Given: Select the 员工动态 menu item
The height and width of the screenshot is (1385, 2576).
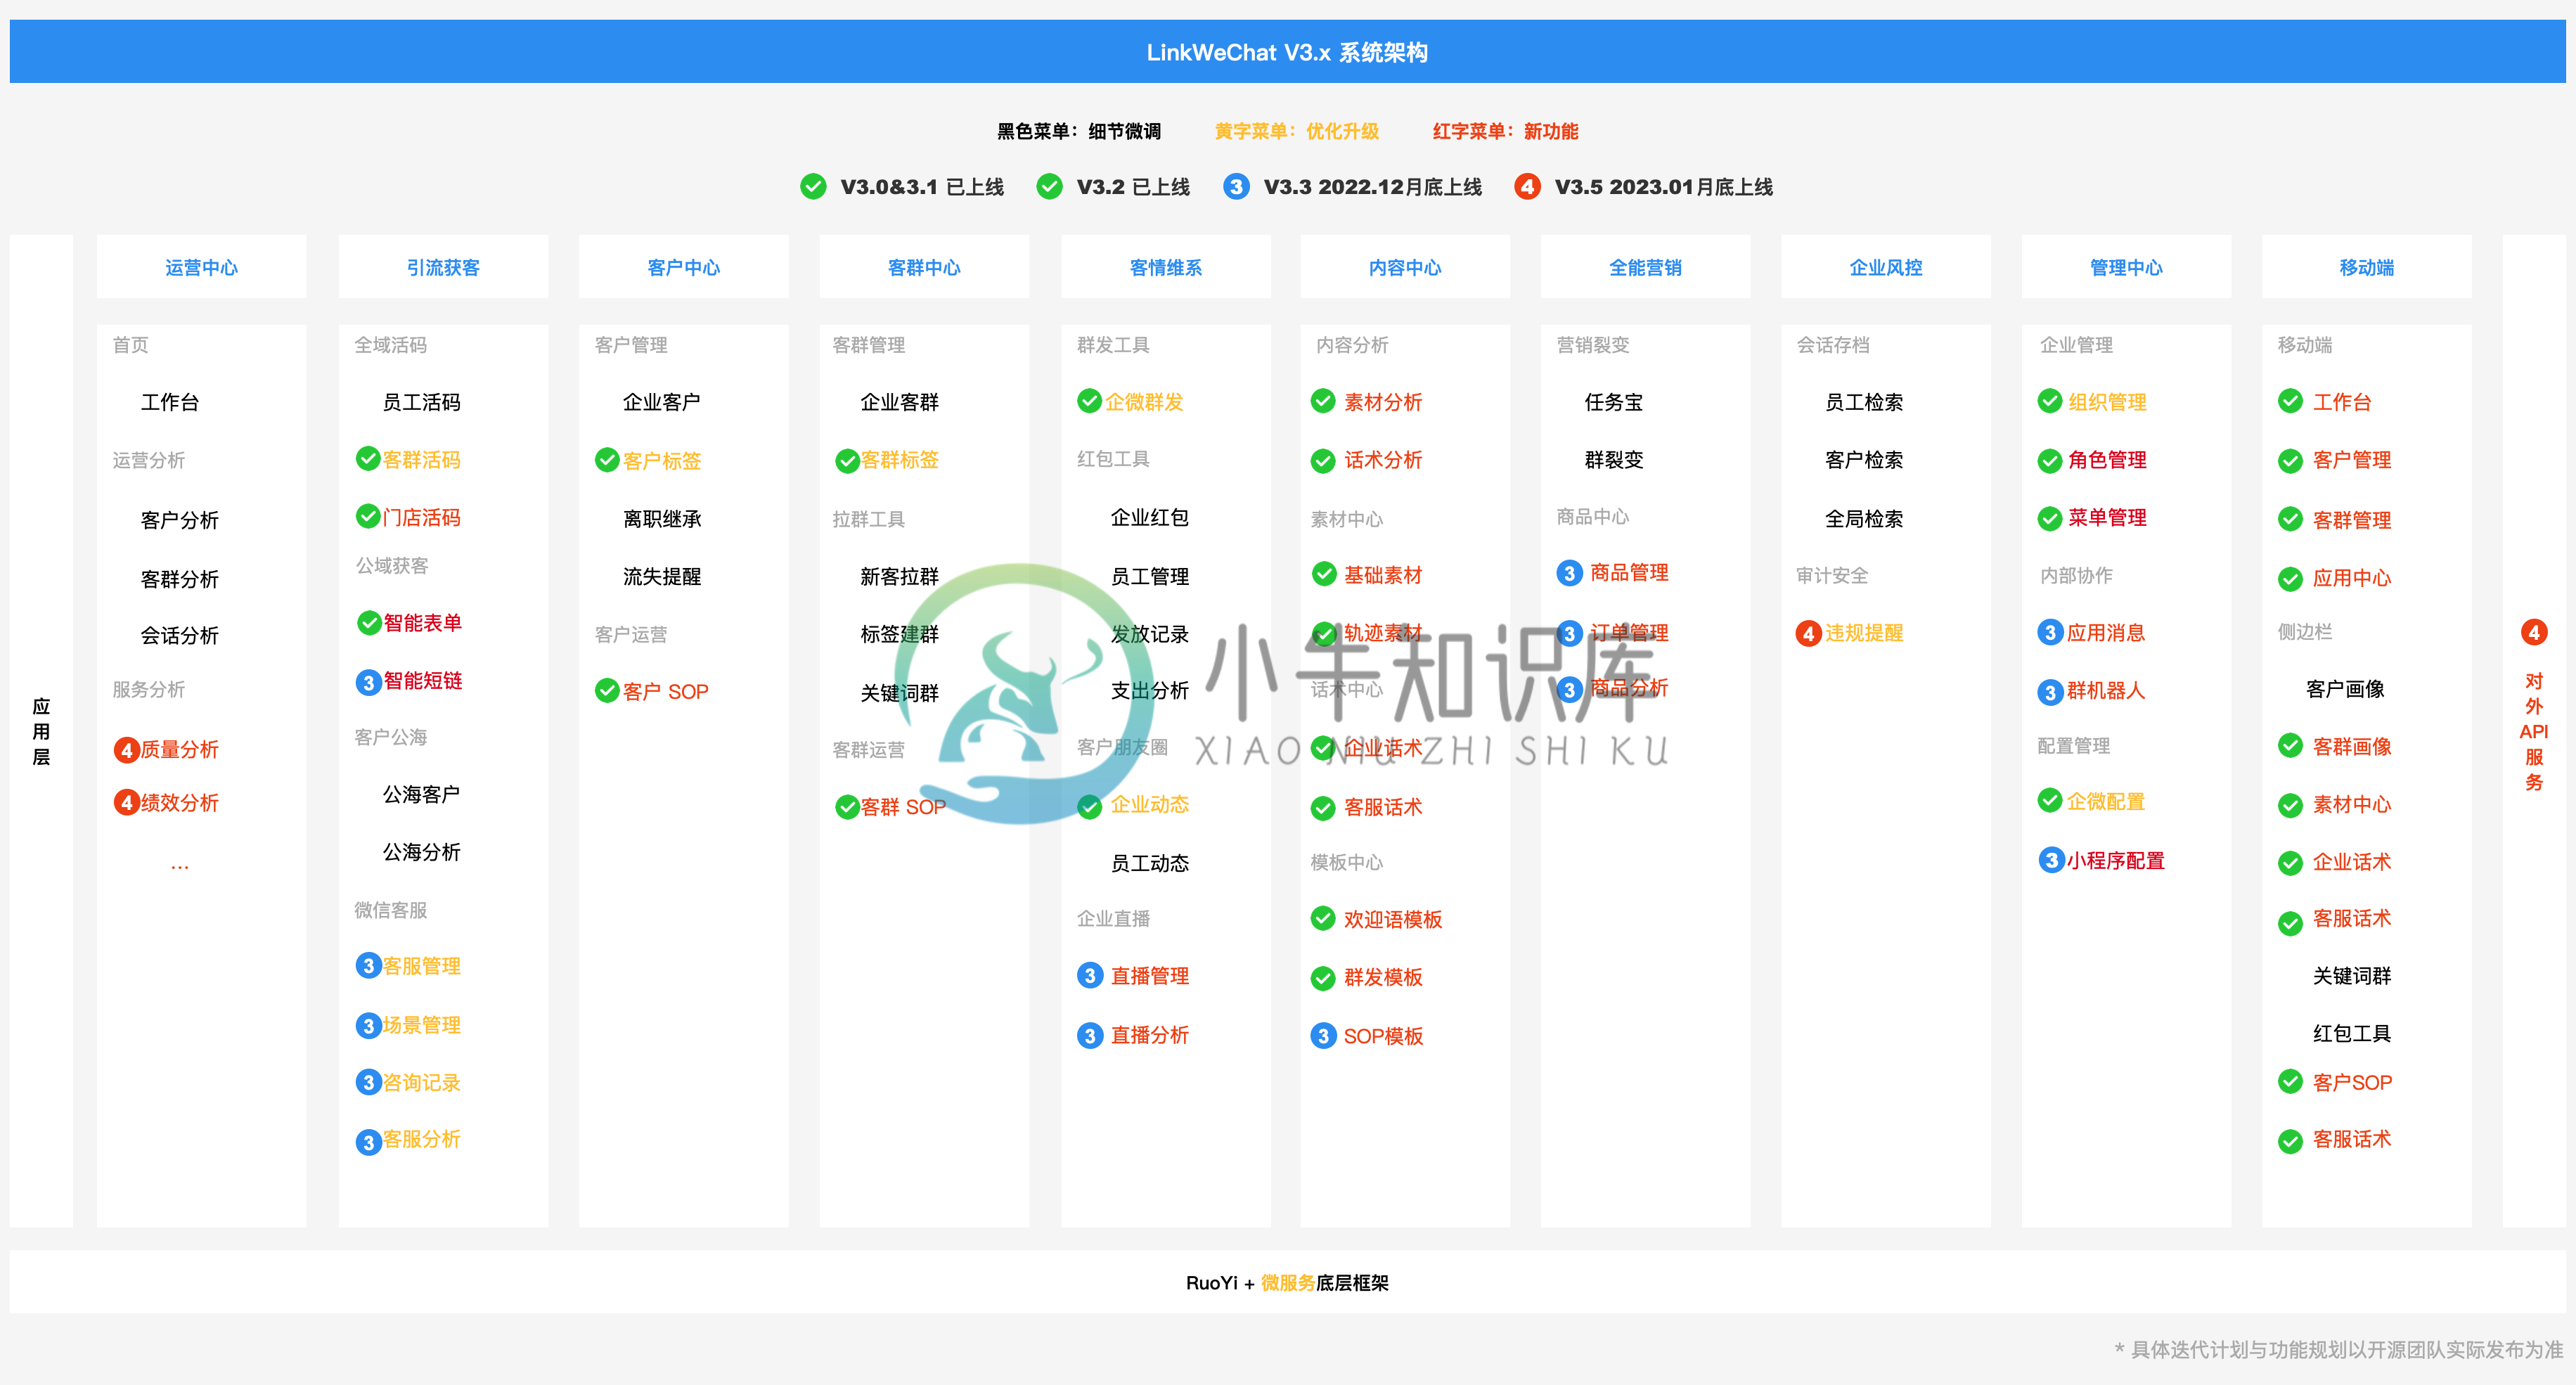Looking at the screenshot, I should pyautogui.click(x=1150, y=863).
